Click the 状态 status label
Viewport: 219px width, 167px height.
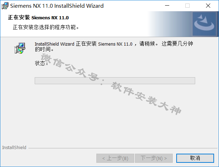click(41, 64)
